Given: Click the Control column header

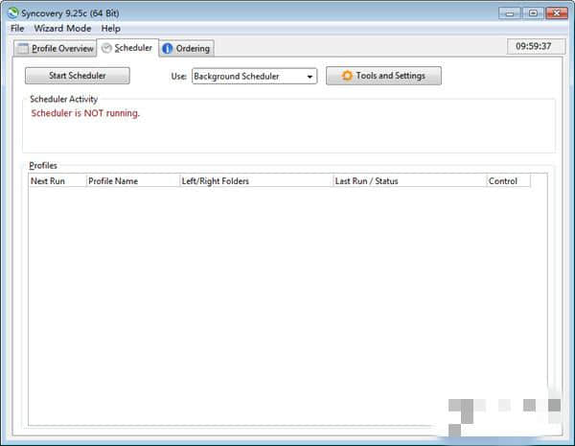Looking at the screenshot, I should point(508,181).
